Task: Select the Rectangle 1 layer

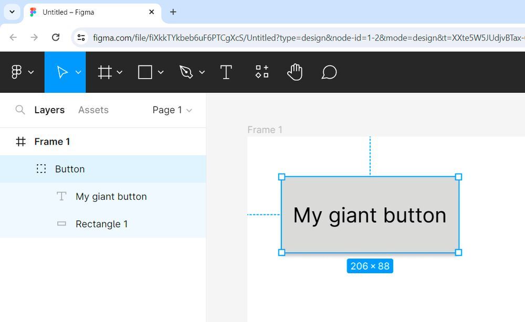Action: [x=103, y=224]
